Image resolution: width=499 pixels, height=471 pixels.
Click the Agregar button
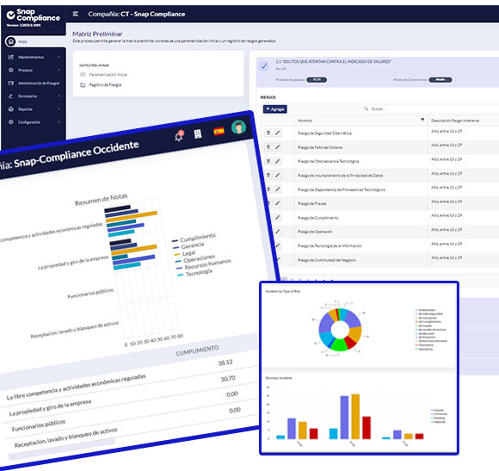275,109
